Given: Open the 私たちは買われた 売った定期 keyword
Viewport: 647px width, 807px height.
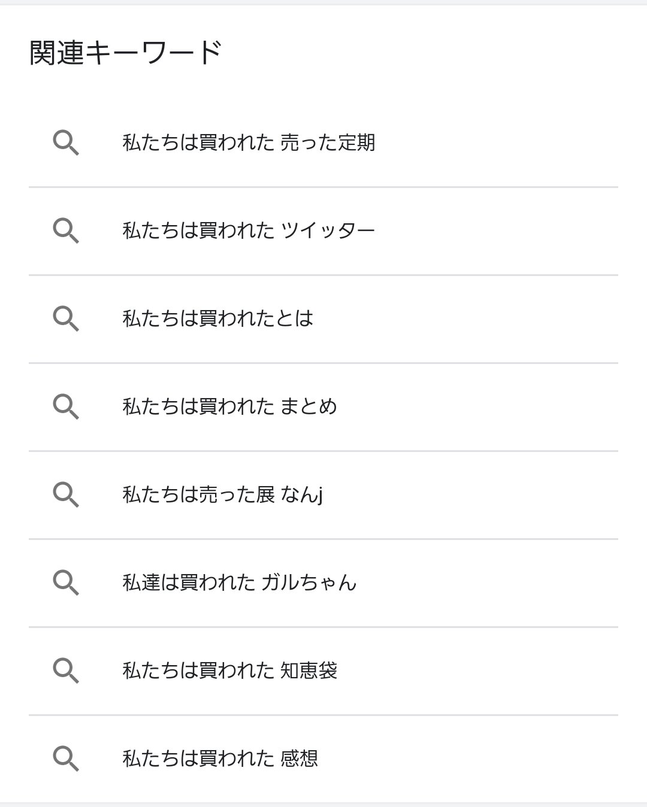Looking at the screenshot, I should [249, 143].
